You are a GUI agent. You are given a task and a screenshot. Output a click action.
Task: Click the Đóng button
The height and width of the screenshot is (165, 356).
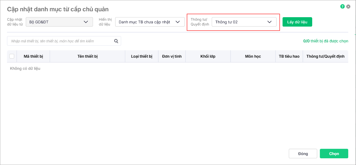(303, 154)
